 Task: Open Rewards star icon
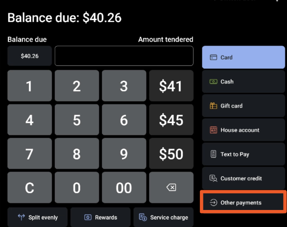coord(88,217)
